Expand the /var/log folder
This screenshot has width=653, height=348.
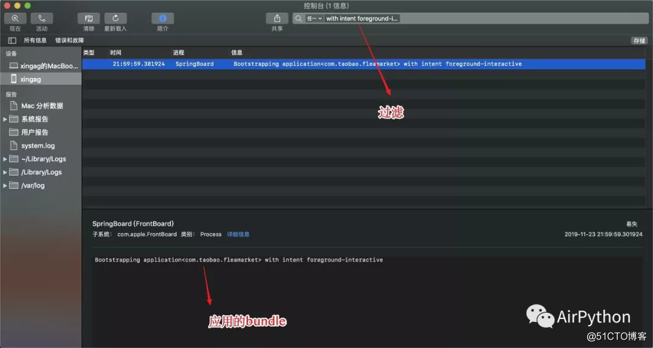click(x=5, y=185)
